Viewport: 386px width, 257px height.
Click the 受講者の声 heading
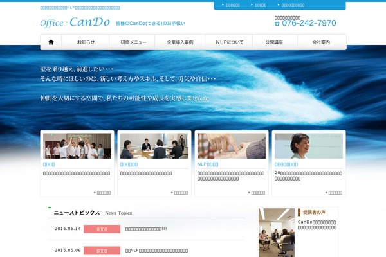coord(314,212)
